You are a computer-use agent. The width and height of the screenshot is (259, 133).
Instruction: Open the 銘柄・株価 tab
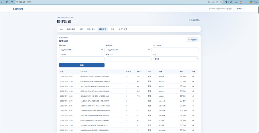71,29
